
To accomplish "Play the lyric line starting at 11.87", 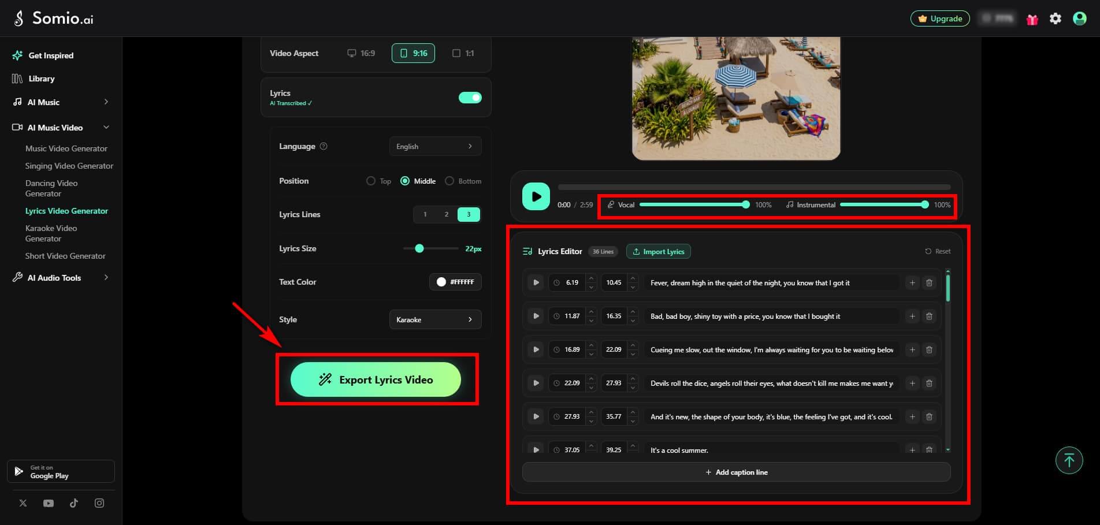I will pyautogui.click(x=536, y=316).
